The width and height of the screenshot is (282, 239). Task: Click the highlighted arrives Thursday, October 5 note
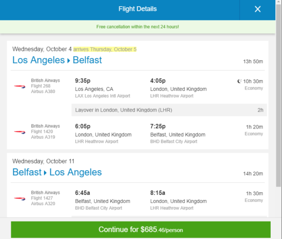(x=105, y=49)
